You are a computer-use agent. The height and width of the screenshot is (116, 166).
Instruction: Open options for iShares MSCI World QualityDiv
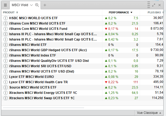[5, 61]
